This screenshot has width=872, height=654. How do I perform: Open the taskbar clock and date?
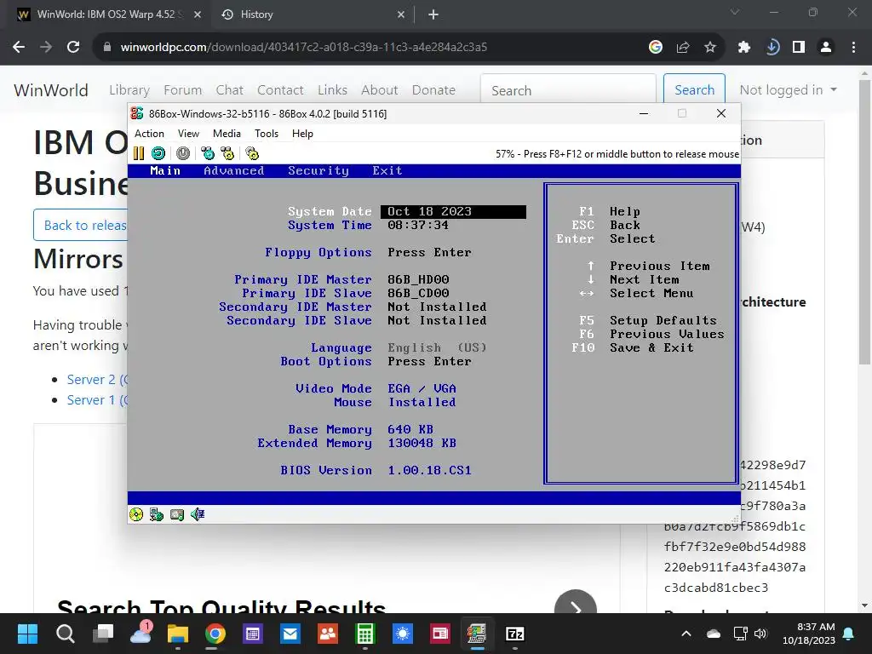tap(809, 634)
